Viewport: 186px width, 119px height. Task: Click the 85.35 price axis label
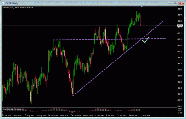180,51
